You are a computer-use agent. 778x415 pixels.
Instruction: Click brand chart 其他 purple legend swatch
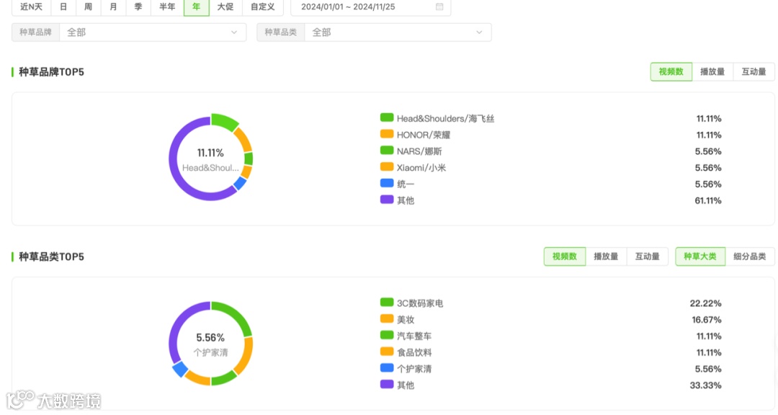coord(387,200)
